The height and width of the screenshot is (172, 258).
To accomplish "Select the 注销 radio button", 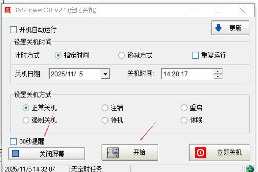I will pyautogui.click(x=105, y=108).
